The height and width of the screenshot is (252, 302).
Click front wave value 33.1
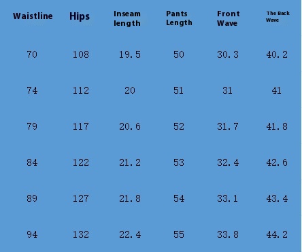click(227, 198)
